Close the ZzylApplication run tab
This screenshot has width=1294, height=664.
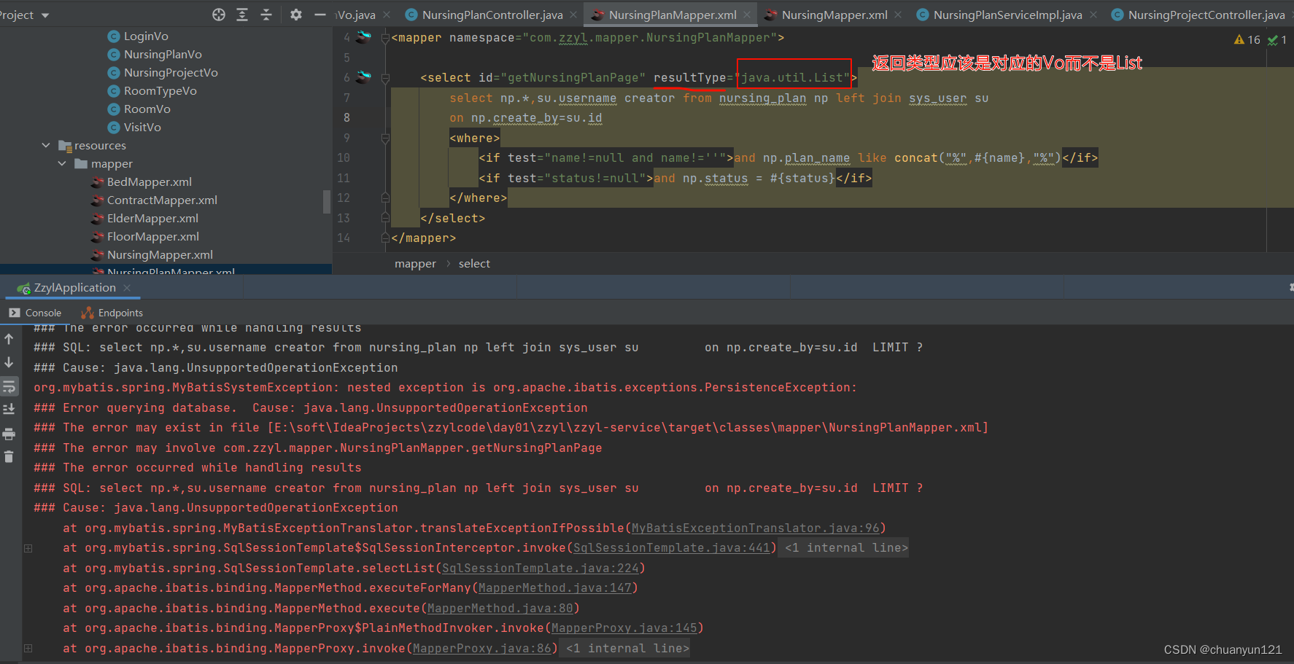point(127,288)
